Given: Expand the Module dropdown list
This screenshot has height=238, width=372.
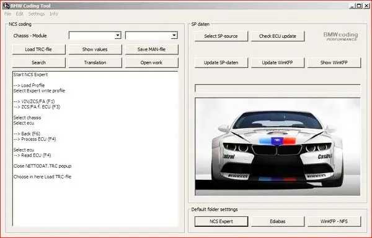Looking at the screenshot, I should click(x=174, y=35).
